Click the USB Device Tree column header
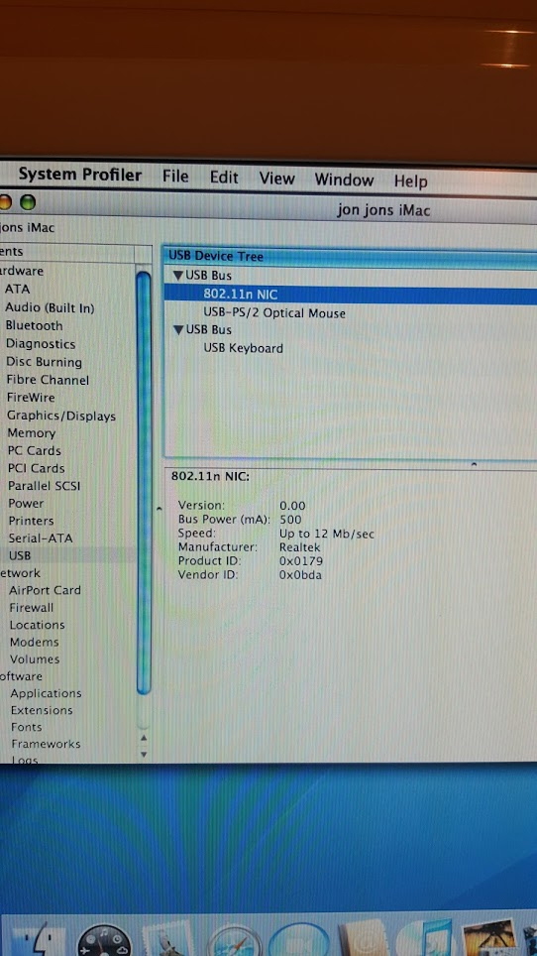The width and height of the screenshot is (537, 956). click(x=350, y=257)
